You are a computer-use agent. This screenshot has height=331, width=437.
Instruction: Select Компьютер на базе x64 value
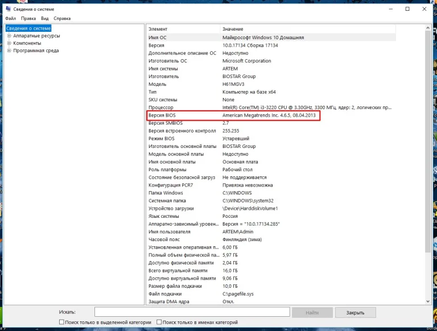point(249,92)
